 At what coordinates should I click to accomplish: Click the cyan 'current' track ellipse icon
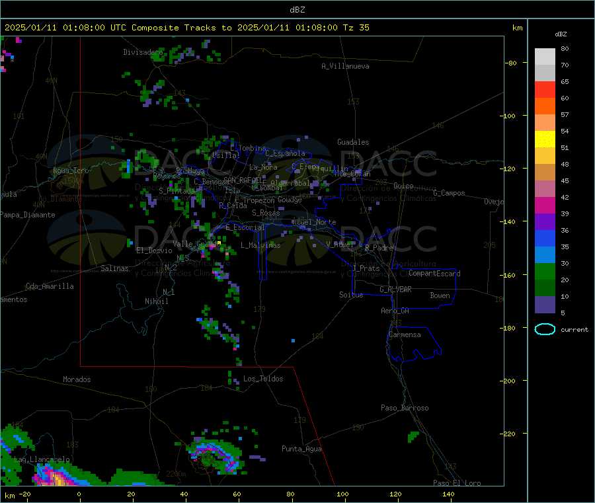tap(545, 329)
